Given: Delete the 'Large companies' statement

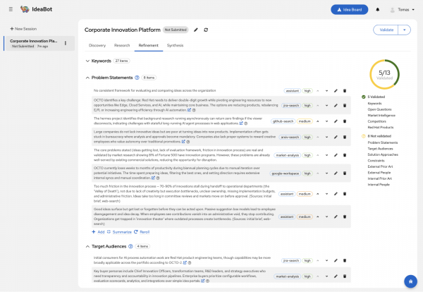Looking at the screenshot, I should (345, 137).
